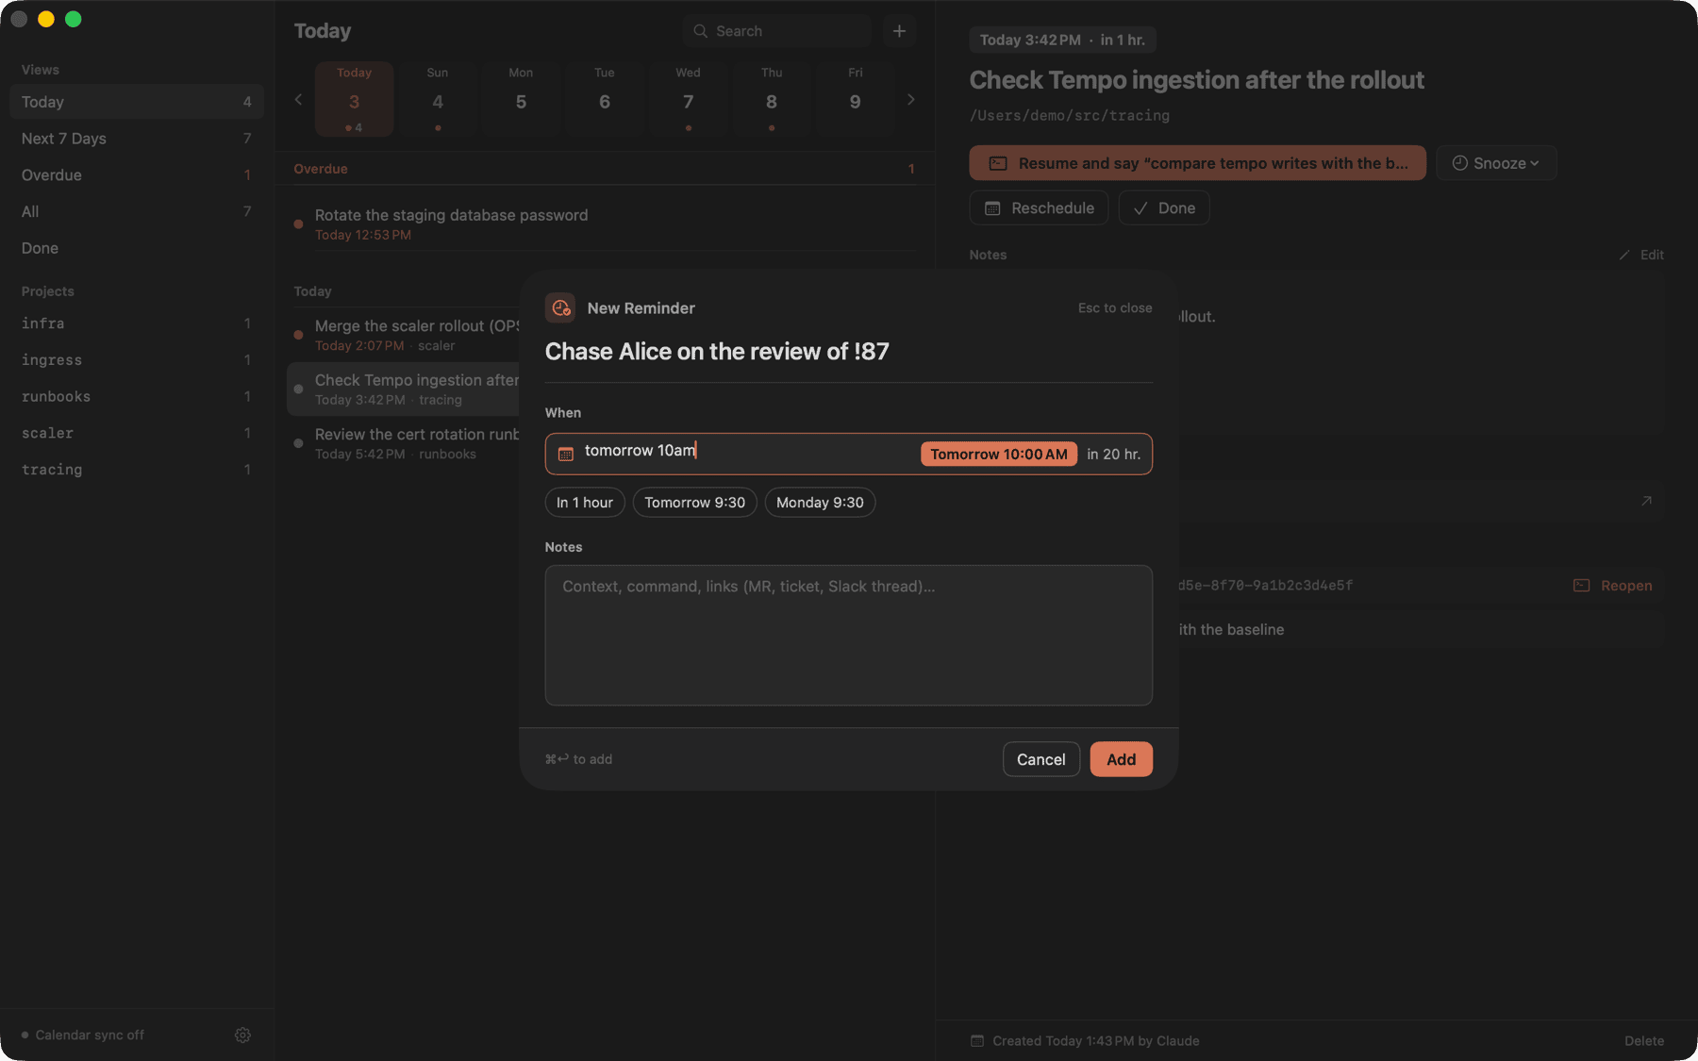Select the Today view in sidebar
The image size is (1698, 1061).
pos(137,102)
